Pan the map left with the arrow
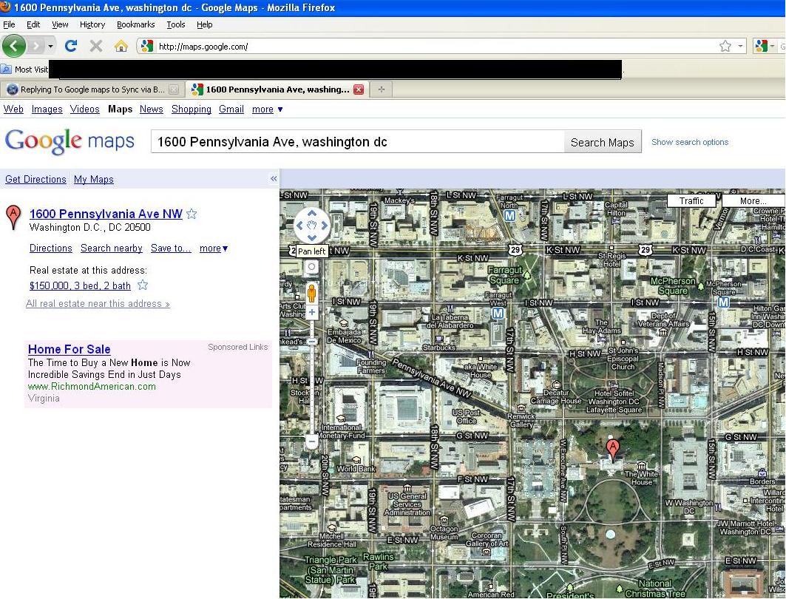 [299, 226]
